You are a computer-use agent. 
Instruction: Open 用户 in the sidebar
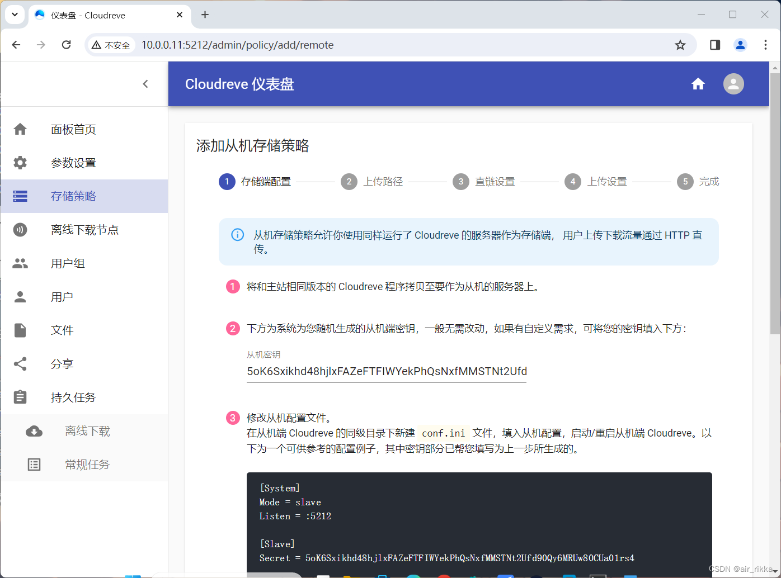[x=84, y=297]
